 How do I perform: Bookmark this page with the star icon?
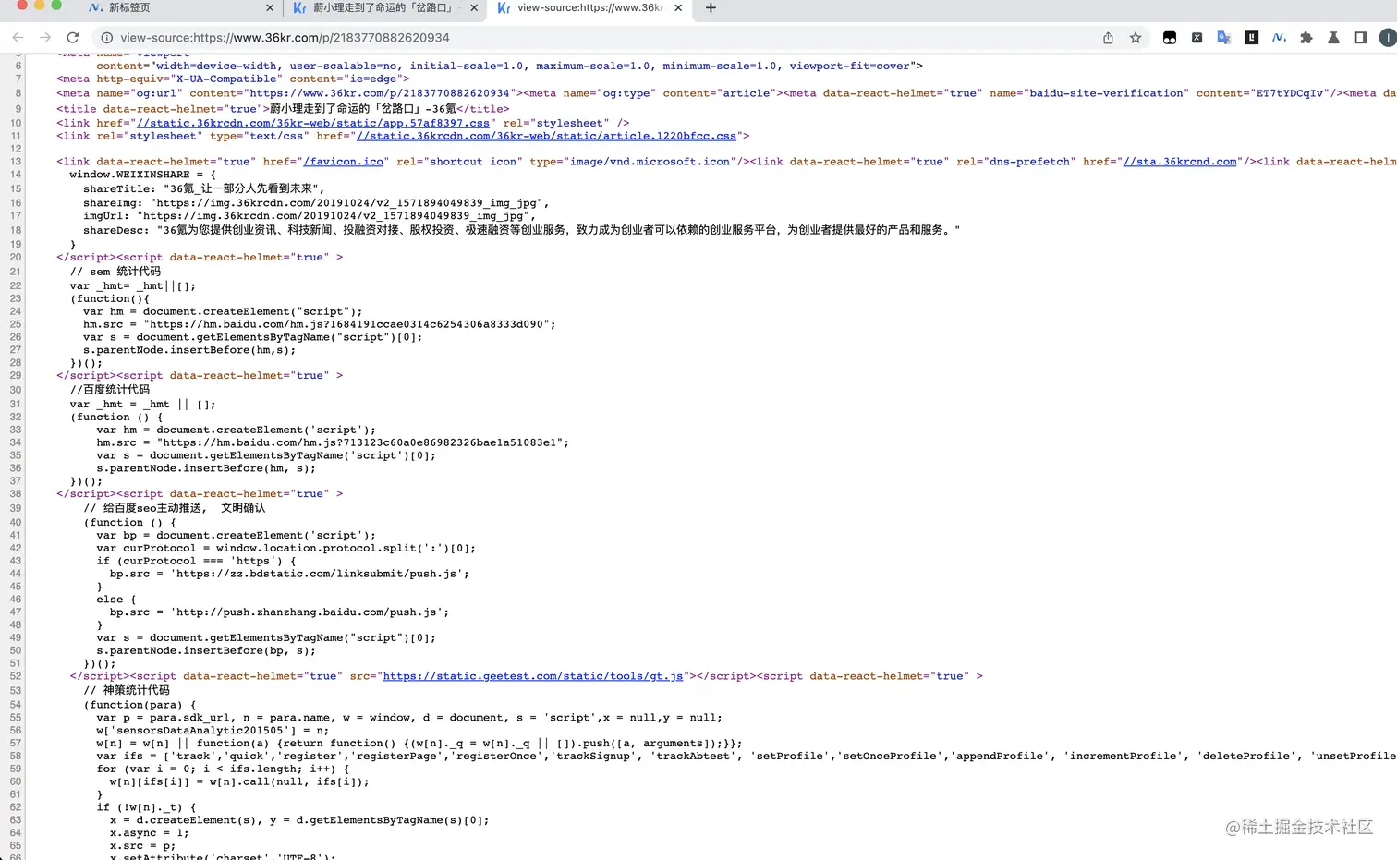(x=1136, y=38)
